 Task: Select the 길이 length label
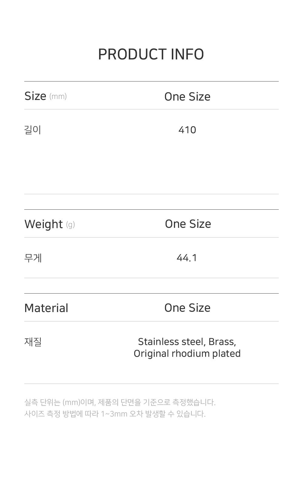(32, 130)
